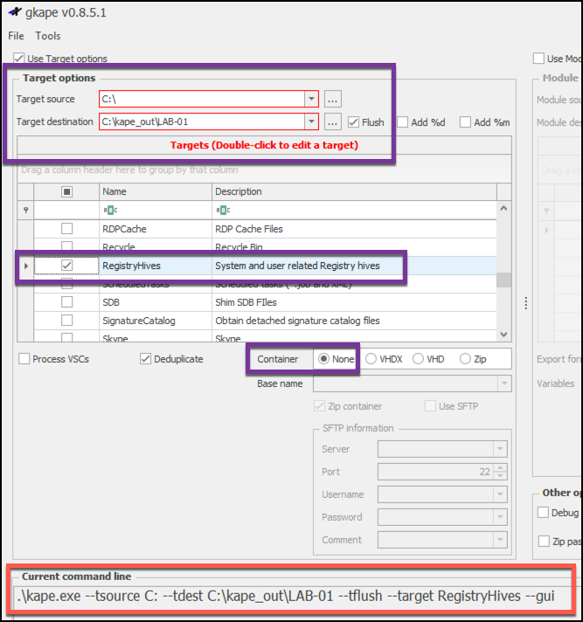Screen dimensions: 583x622
Task: Click the targets list scroll down arrow
Action: 504,335
